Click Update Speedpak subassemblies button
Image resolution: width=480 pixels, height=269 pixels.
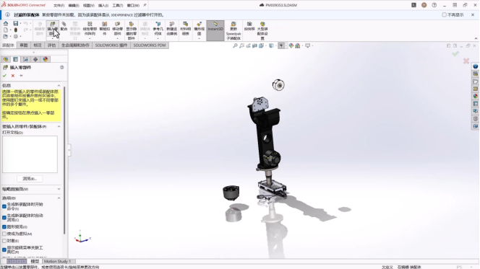pyautogui.click(x=233, y=30)
